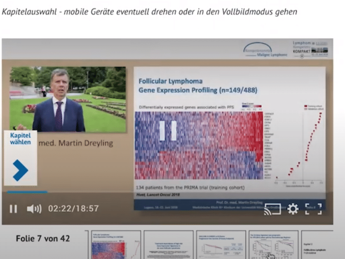The height and width of the screenshot is (259, 345).
Task: Click the Lymphom Kompetenz KOMPAKT logo
Action: tap(310, 49)
